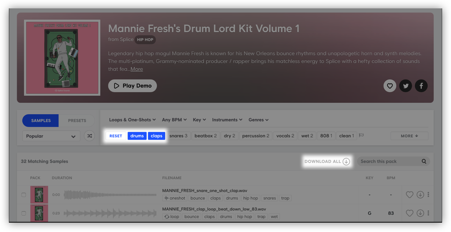Favorite the clap_loop_beat_down_low_83 sample
The height and width of the screenshot is (232, 451).
tap(410, 213)
